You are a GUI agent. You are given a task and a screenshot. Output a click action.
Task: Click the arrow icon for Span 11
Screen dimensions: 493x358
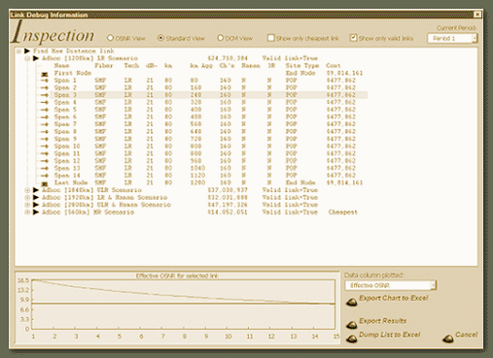(45, 153)
